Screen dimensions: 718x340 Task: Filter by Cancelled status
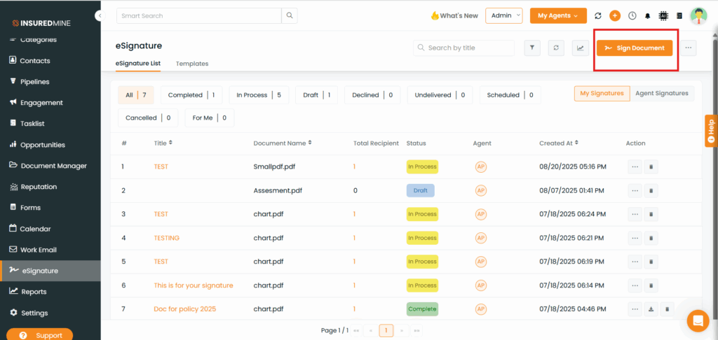(x=148, y=118)
